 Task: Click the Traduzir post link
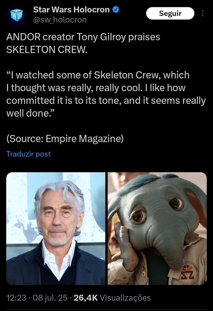(x=29, y=154)
